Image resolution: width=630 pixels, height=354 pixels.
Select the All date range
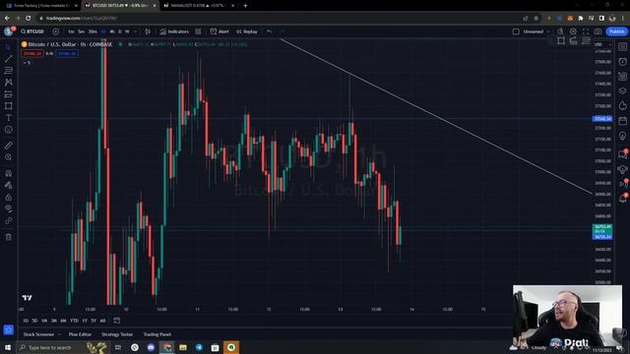(x=102, y=321)
